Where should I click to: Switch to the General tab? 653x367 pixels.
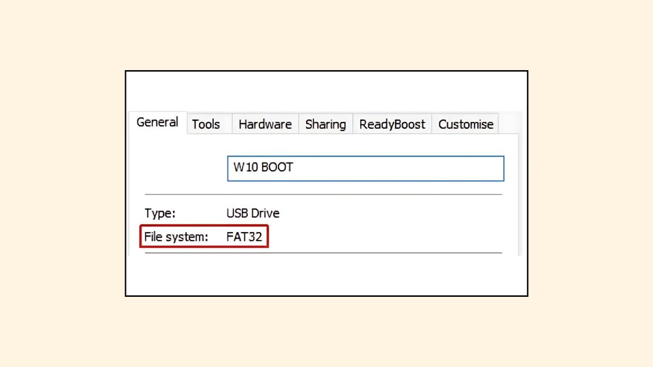click(157, 122)
